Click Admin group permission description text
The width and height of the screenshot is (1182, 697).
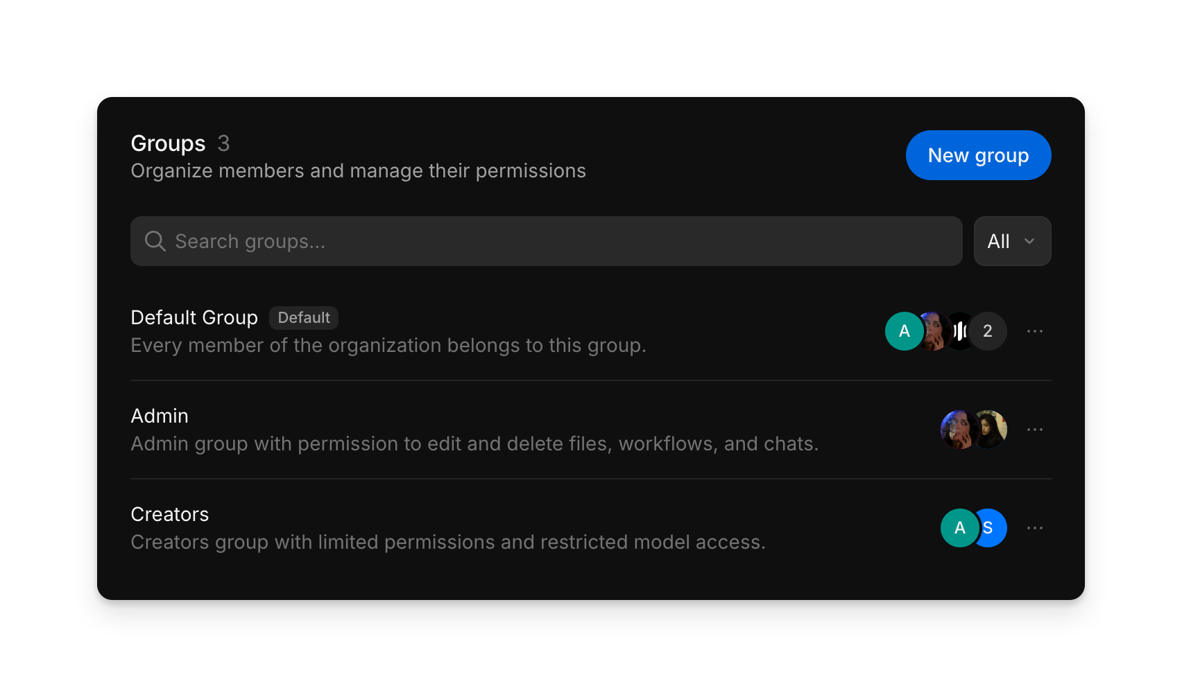(x=474, y=443)
